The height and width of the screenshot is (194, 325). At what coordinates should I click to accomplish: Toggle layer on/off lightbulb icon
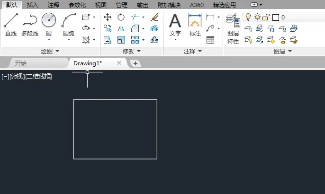click(x=248, y=17)
